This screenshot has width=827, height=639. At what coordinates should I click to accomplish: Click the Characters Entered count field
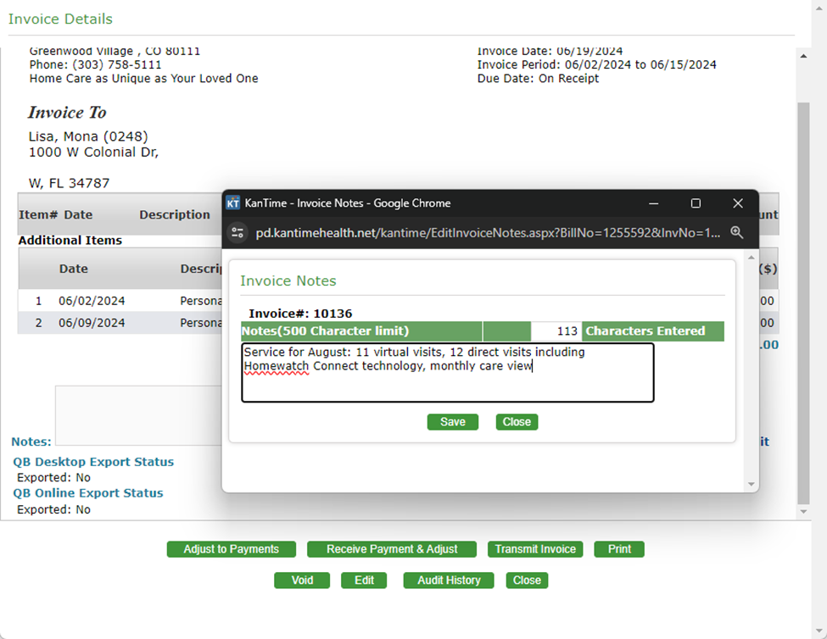click(556, 331)
